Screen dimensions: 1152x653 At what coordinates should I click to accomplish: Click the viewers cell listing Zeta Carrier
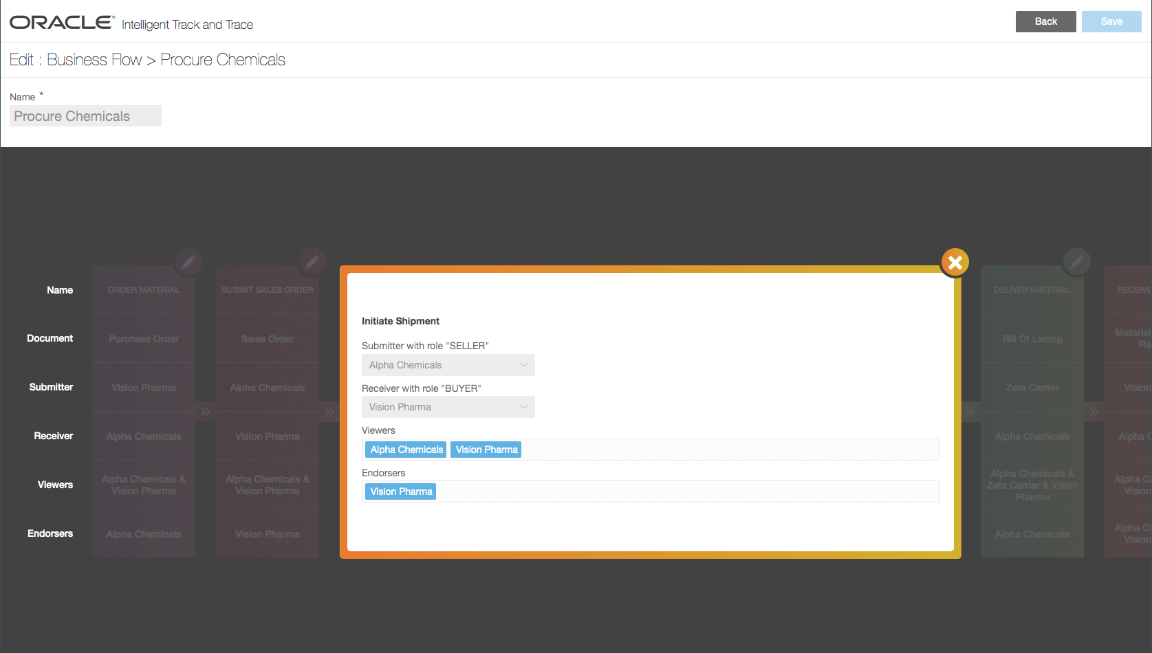1032,485
